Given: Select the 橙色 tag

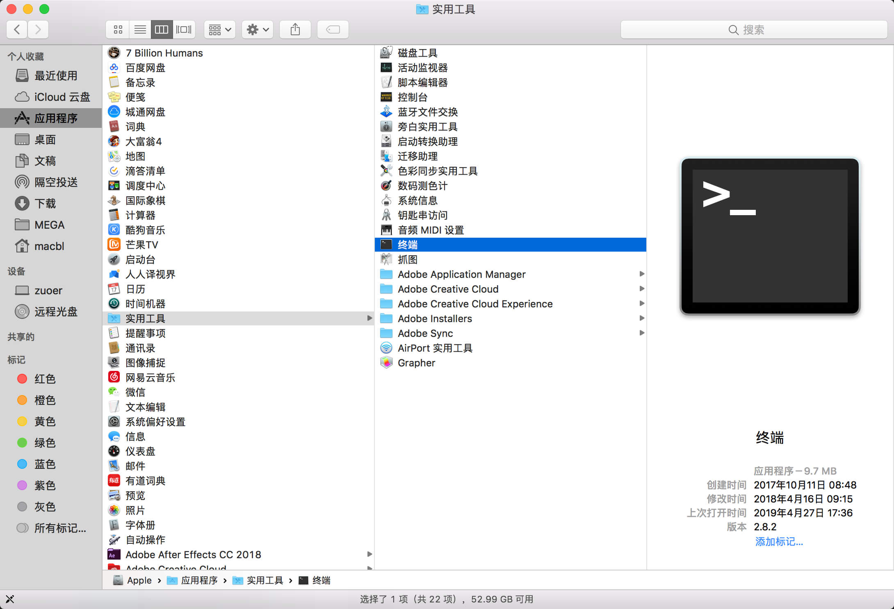Looking at the screenshot, I should click(51, 400).
